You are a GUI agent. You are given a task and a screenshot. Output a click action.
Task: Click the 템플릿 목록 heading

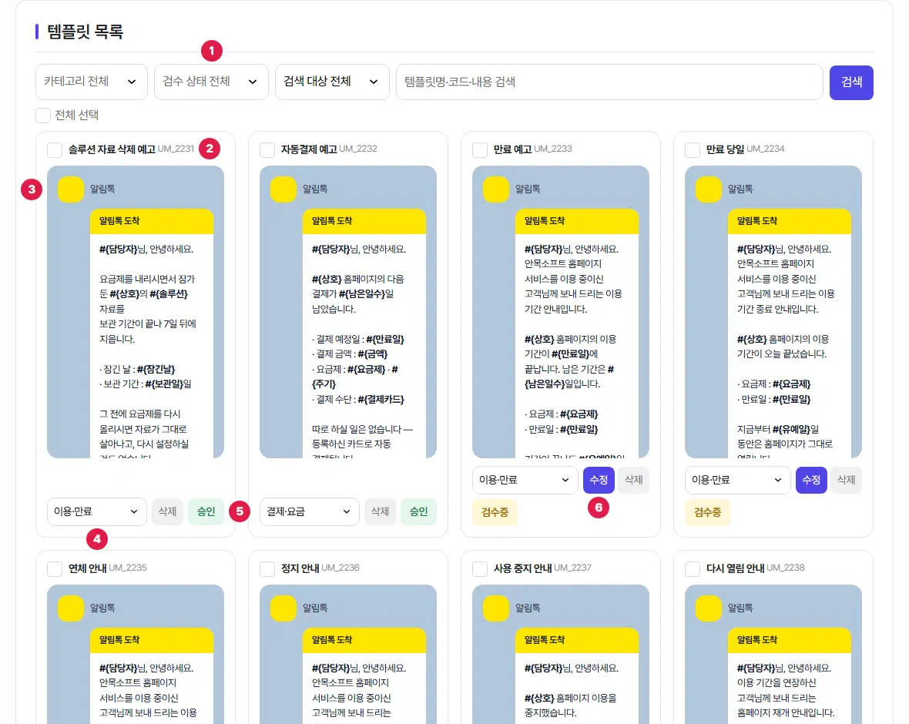[x=86, y=32]
